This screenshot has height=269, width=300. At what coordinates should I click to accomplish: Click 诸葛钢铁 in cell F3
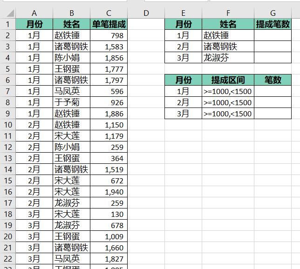coord(220,47)
